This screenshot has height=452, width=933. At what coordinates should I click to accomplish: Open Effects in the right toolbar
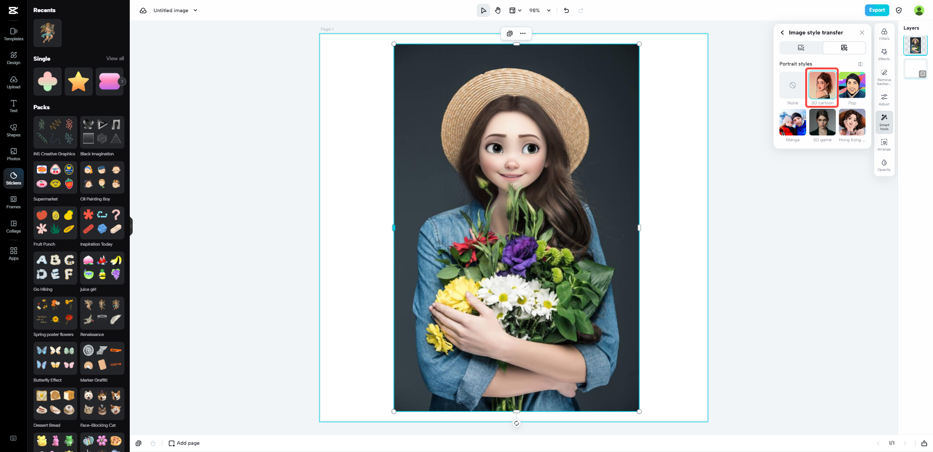coord(884,54)
